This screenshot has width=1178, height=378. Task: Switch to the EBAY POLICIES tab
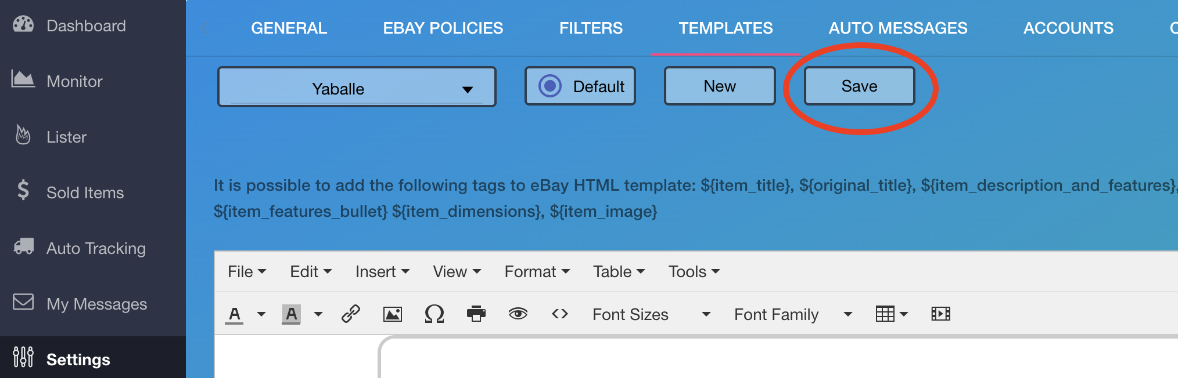[443, 28]
